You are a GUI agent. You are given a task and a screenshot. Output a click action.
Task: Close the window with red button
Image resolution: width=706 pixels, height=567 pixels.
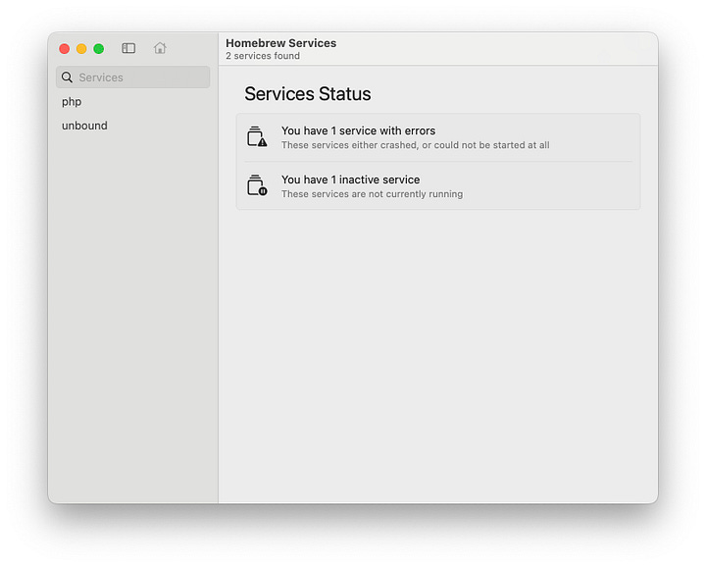(x=65, y=49)
